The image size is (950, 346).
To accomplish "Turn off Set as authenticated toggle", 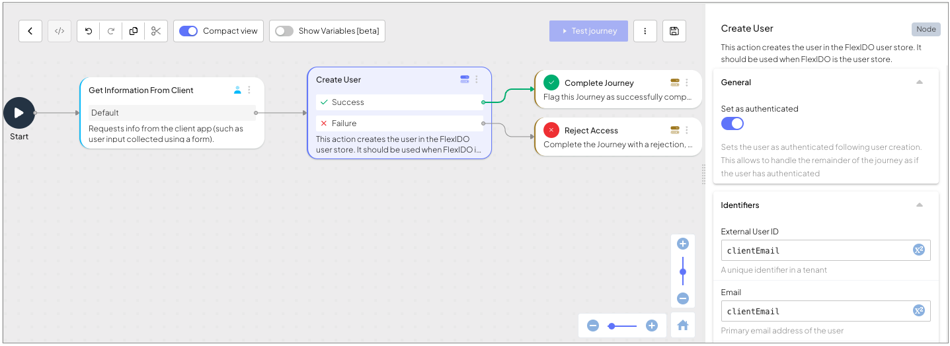I will [x=732, y=123].
